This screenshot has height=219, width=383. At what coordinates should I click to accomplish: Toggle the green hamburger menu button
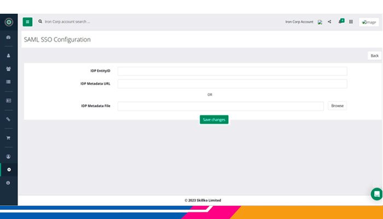pyautogui.click(x=27, y=22)
